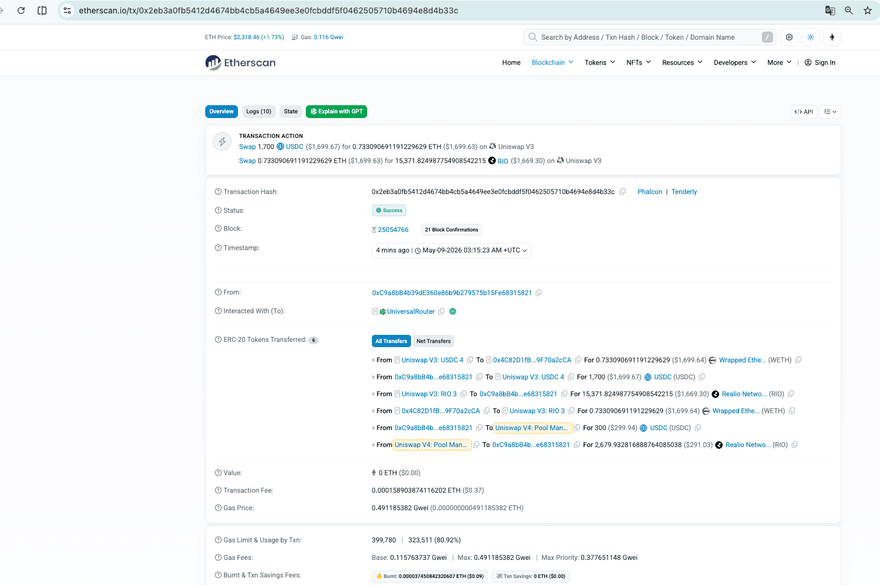The width and height of the screenshot is (880, 585).
Task: Click Explain with GPT button
Action: click(x=336, y=112)
